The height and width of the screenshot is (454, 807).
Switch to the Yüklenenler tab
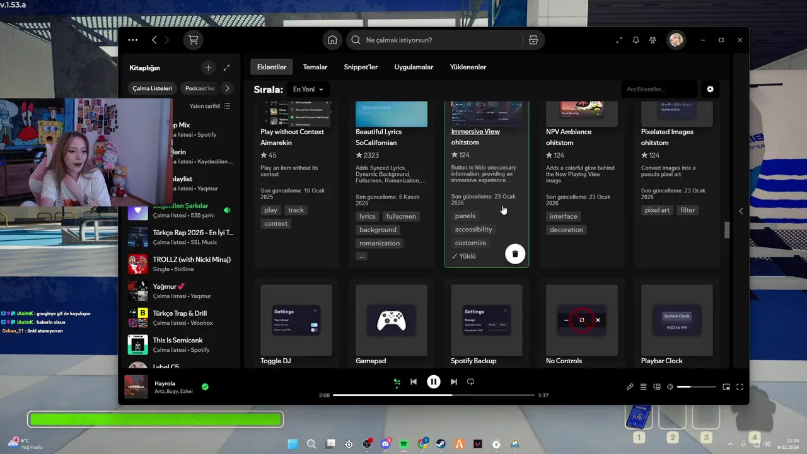point(468,67)
